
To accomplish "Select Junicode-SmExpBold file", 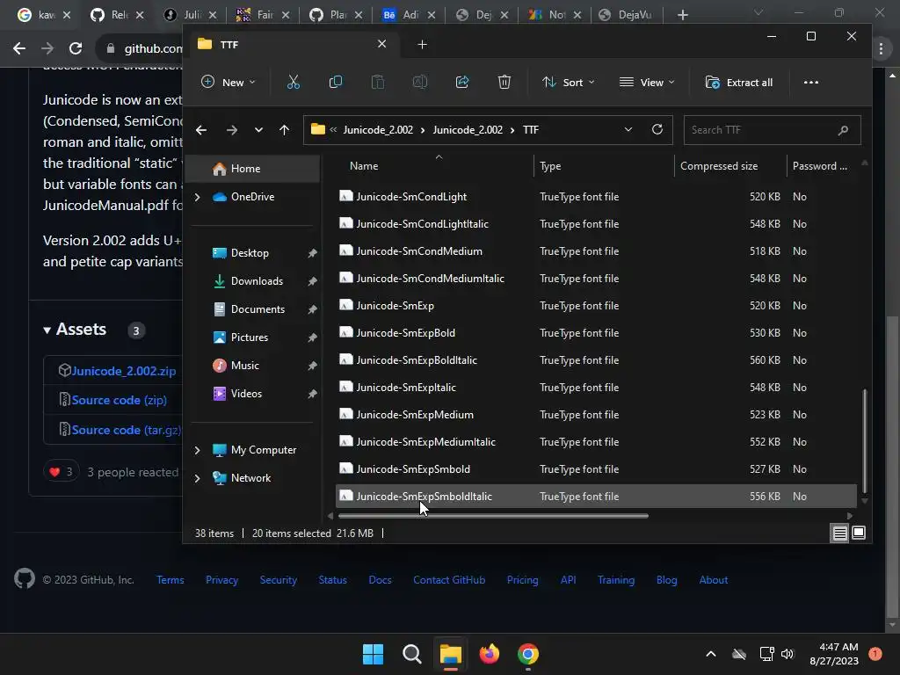I will coord(596,333).
